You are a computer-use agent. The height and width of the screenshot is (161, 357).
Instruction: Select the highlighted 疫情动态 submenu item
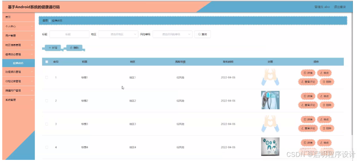18,63
